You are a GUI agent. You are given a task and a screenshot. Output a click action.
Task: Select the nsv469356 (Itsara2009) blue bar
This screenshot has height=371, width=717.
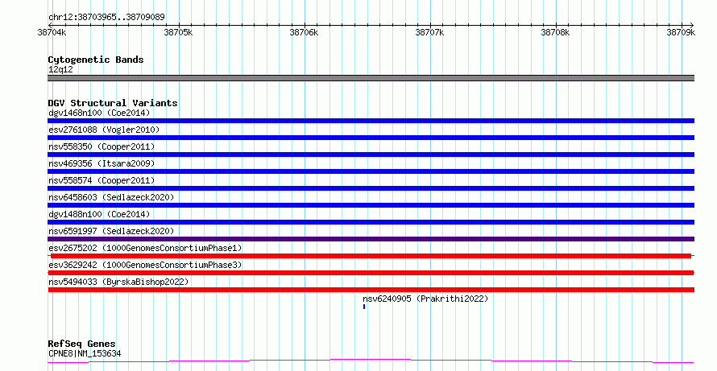(x=371, y=171)
